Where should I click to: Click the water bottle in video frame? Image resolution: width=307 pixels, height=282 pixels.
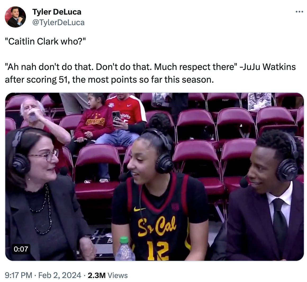125,249
